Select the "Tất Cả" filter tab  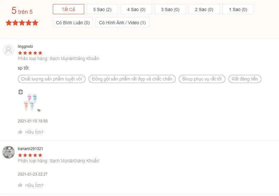click(x=68, y=9)
